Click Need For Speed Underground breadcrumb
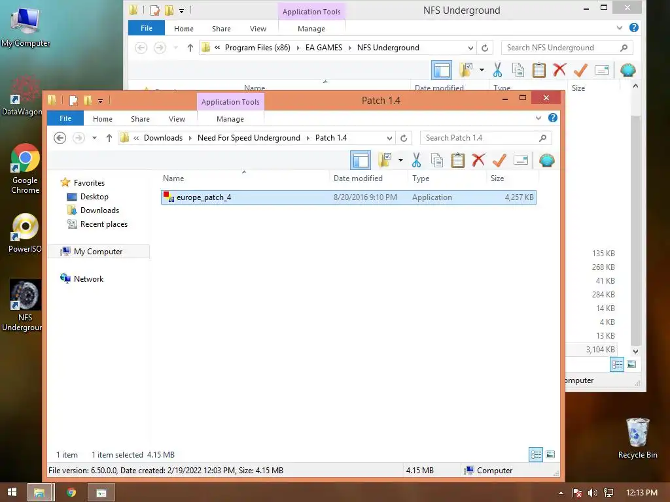Screen dimensions: 670x502 249,138
